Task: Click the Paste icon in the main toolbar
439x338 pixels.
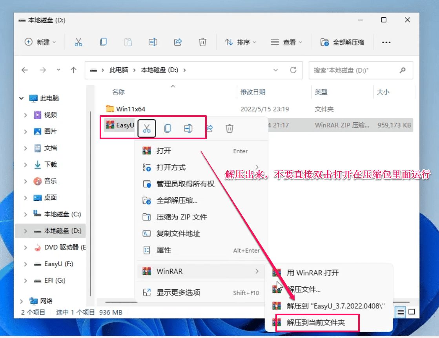Action: pyautogui.click(x=128, y=42)
